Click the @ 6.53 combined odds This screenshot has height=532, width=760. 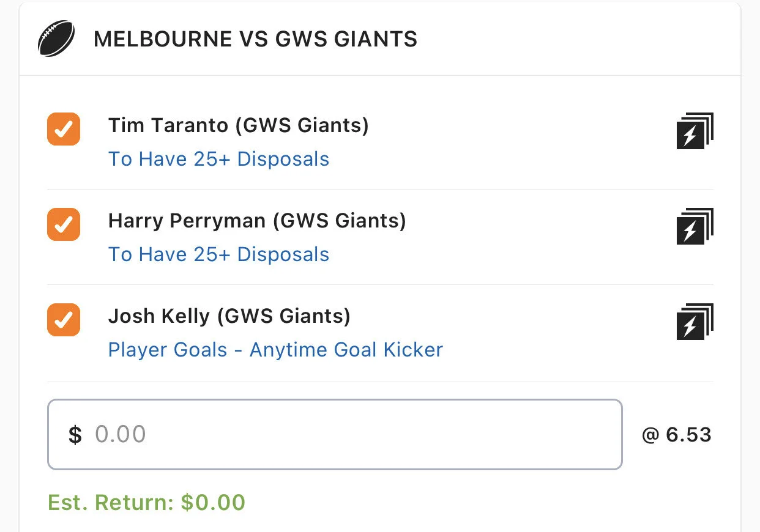coord(676,435)
